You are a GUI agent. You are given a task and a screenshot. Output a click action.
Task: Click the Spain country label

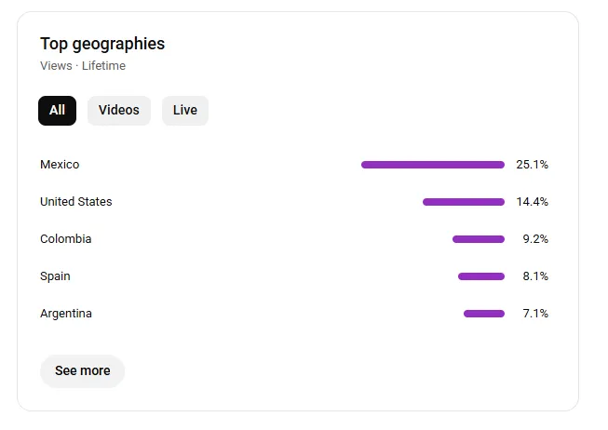[x=55, y=276]
